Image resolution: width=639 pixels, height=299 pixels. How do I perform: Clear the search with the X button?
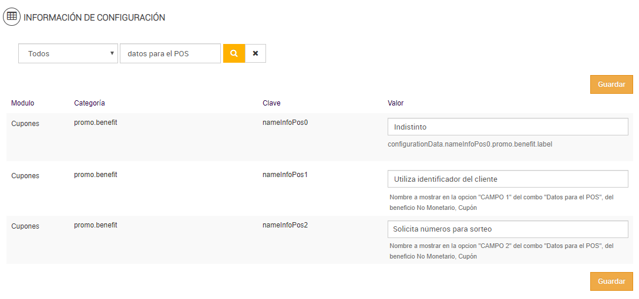[255, 53]
